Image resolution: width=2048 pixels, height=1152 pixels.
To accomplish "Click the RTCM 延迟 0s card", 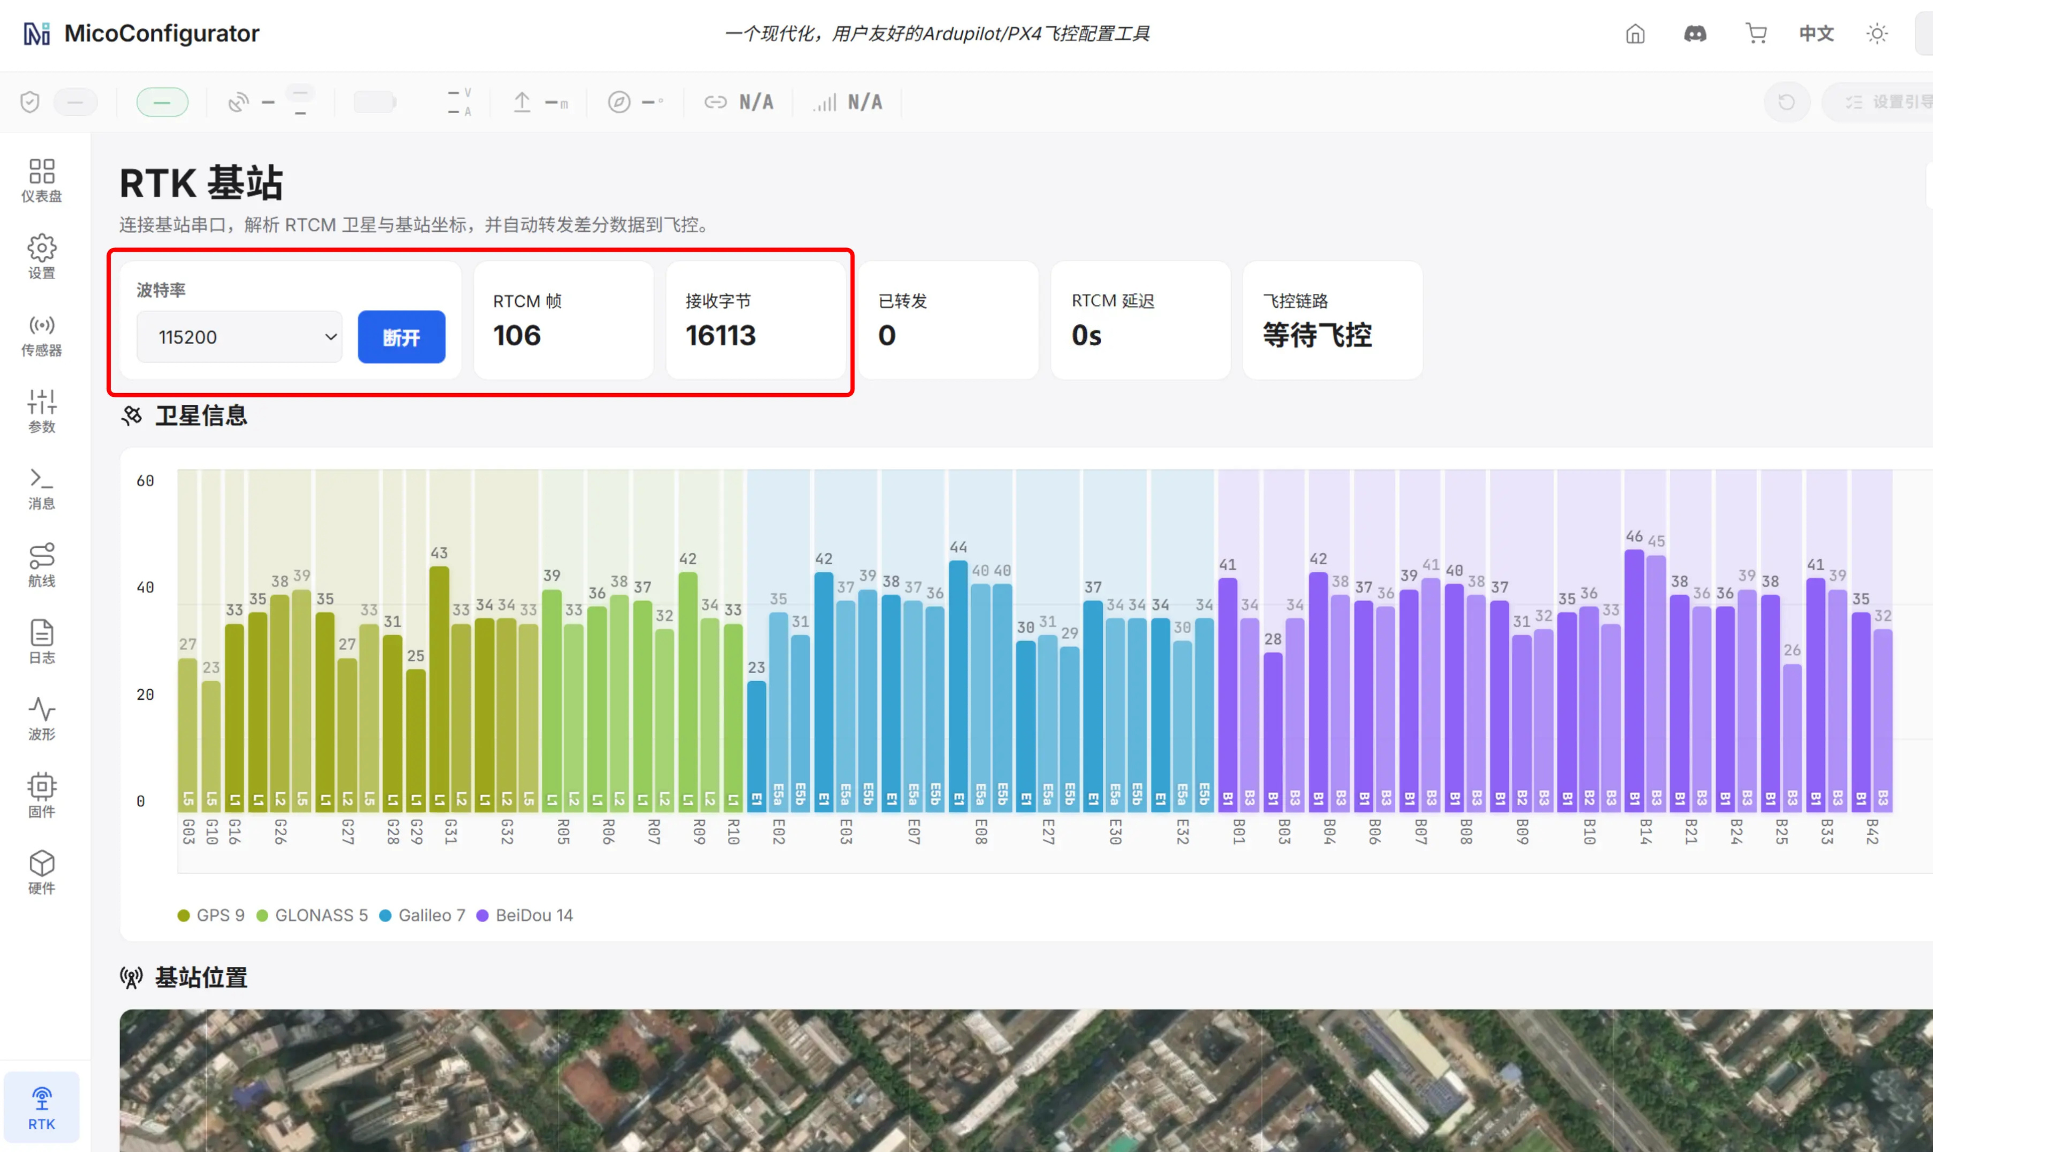I will click(x=1141, y=321).
